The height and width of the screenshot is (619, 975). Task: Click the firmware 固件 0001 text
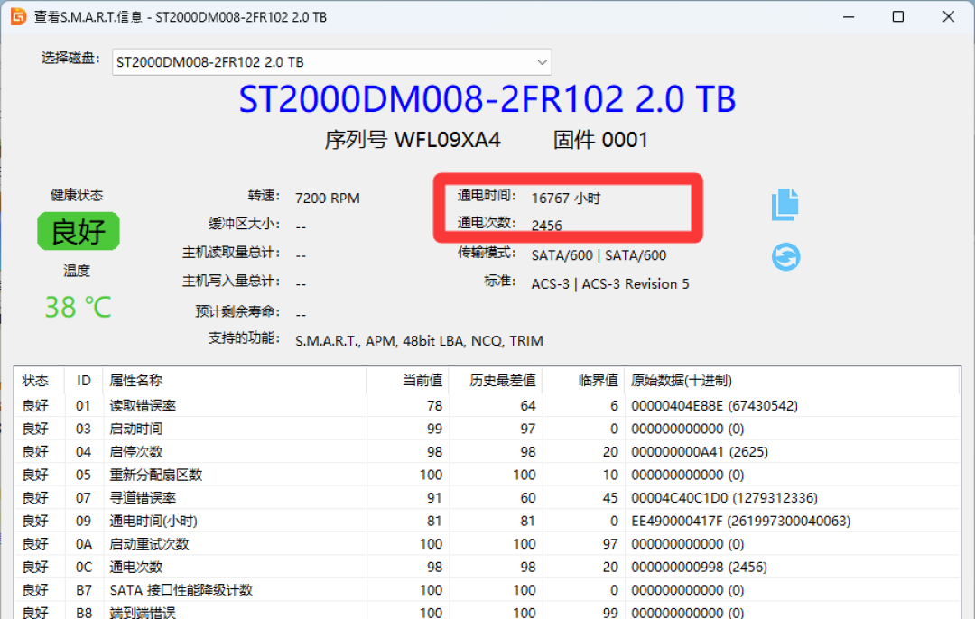pyautogui.click(x=600, y=140)
